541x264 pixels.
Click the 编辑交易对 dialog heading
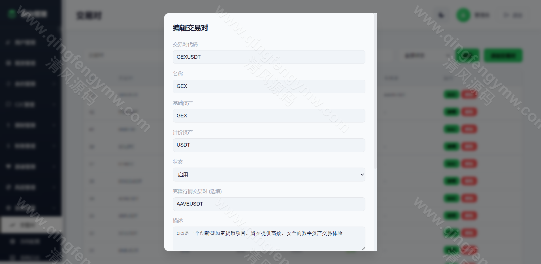190,28
